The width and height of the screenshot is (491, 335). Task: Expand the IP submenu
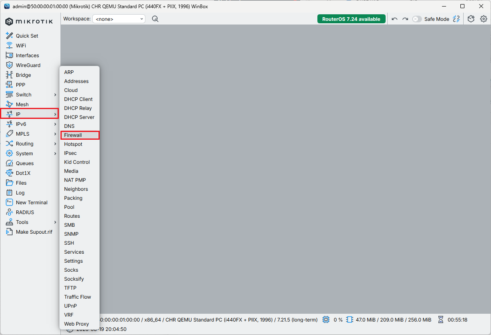click(55, 114)
